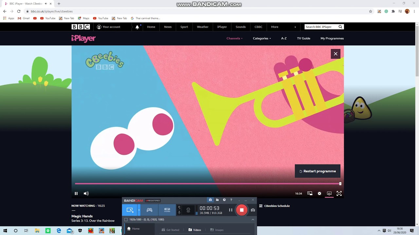Screen dimensions: 419x235
Task: Show hidden system tray icons
Action: (x=379, y=231)
